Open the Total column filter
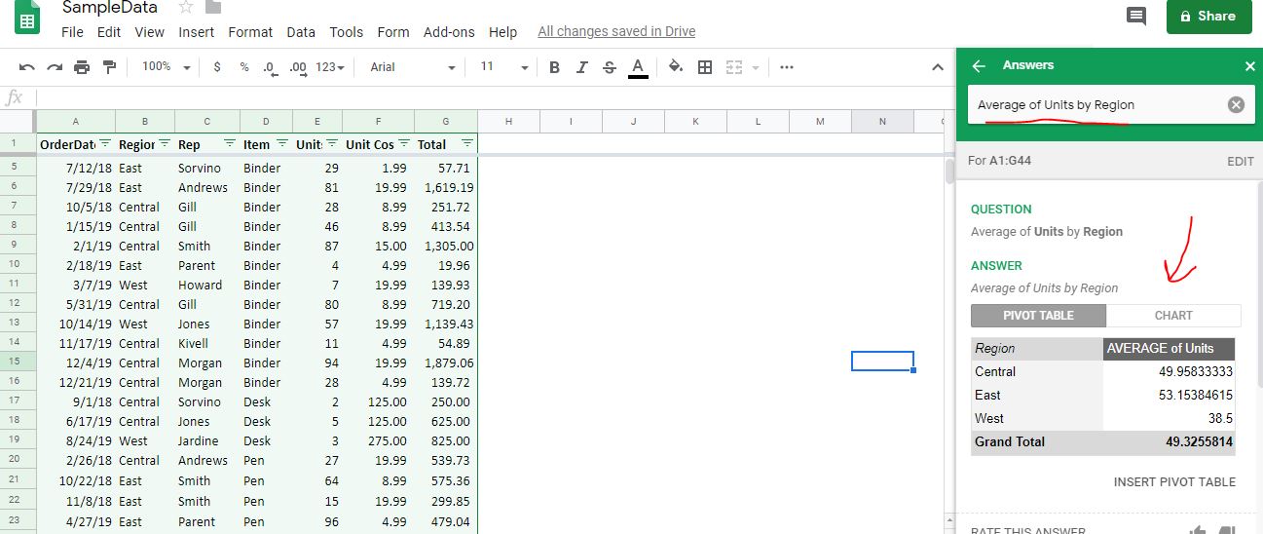The height and width of the screenshot is (534, 1263). tap(467, 143)
